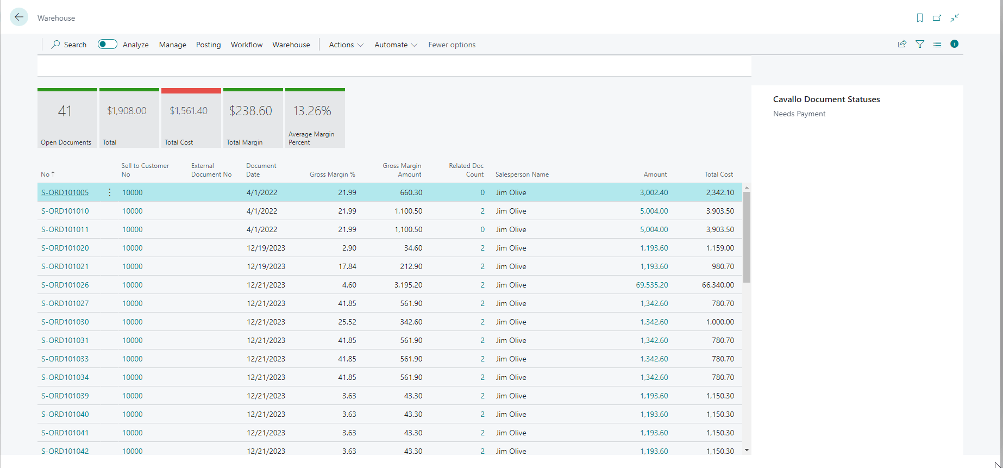This screenshot has height=468, width=1003.
Task: Toggle the FactBox information icon
Action: click(954, 44)
